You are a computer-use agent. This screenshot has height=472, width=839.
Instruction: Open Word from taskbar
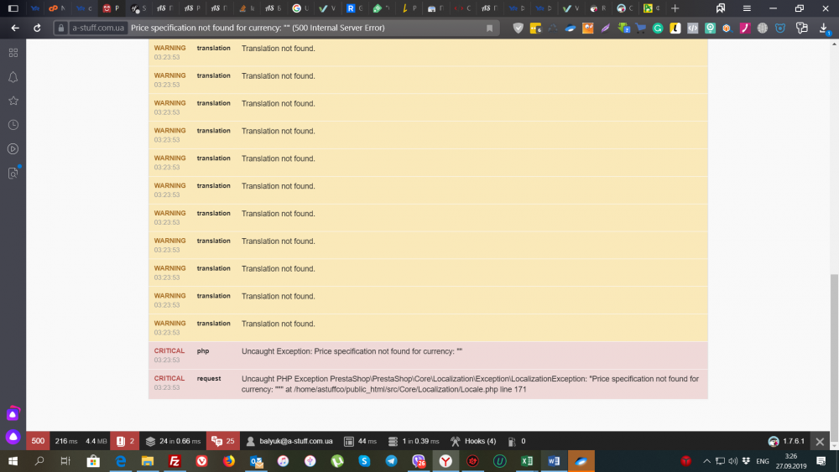[554, 461]
